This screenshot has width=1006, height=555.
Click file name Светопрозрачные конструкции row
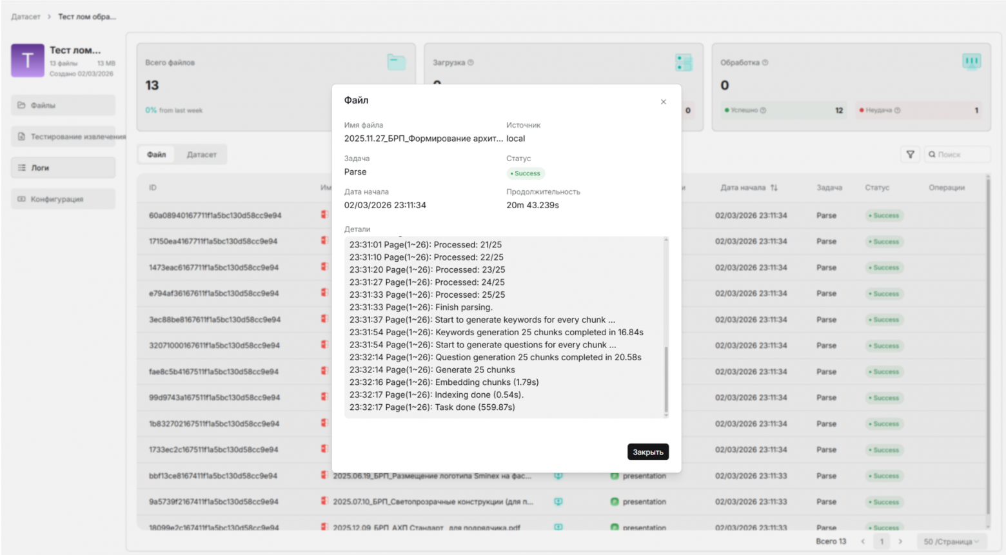click(433, 501)
